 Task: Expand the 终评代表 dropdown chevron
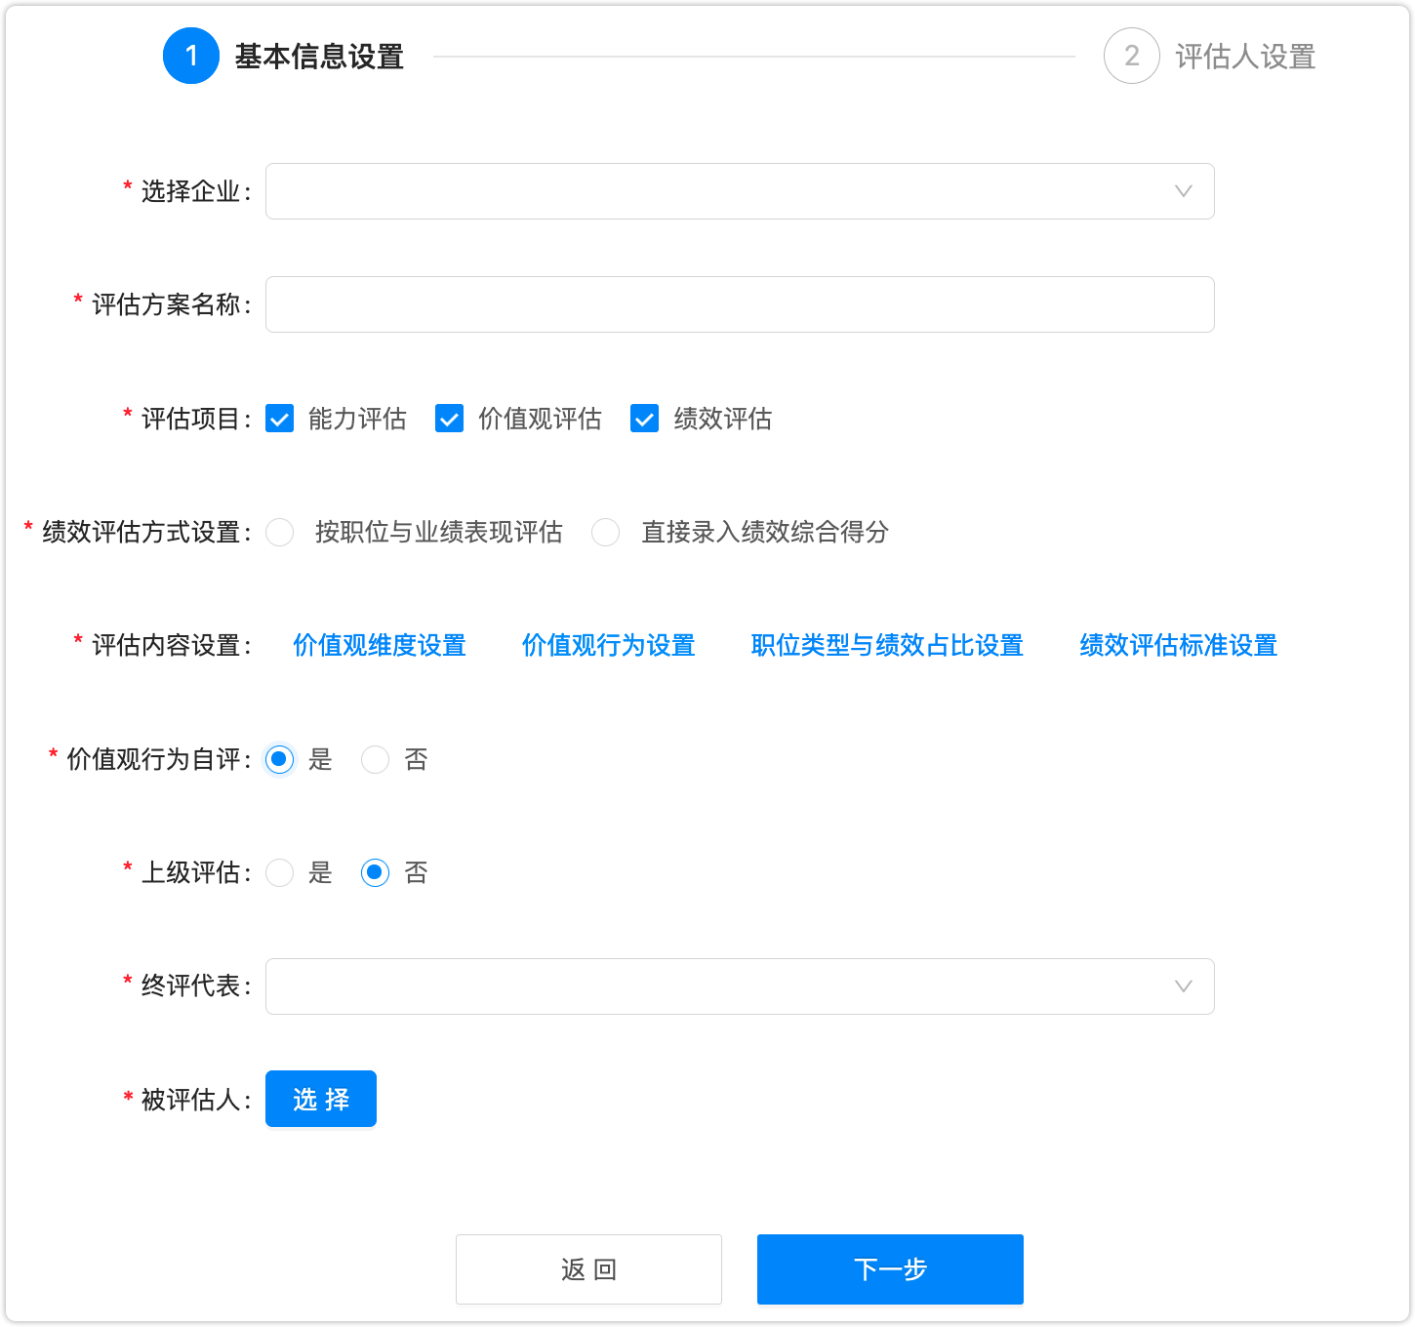[x=1184, y=986]
